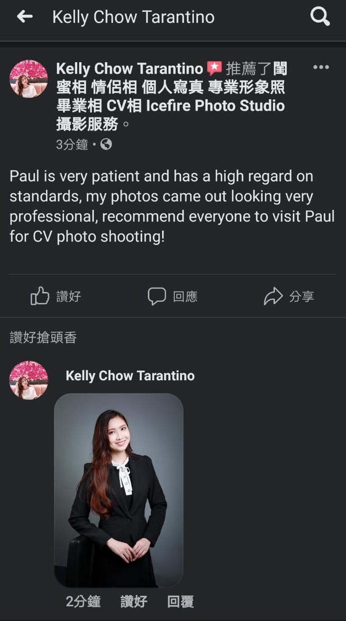Image resolution: width=346 pixels, height=621 pixels.
Task: Tap the 回應 comment label
Action: [185, 297]
